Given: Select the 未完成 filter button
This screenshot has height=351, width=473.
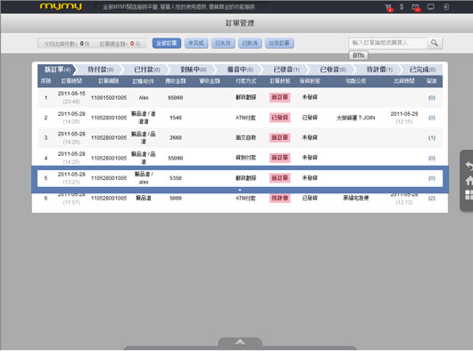Looking at the screenshot, I should point(196,43).
